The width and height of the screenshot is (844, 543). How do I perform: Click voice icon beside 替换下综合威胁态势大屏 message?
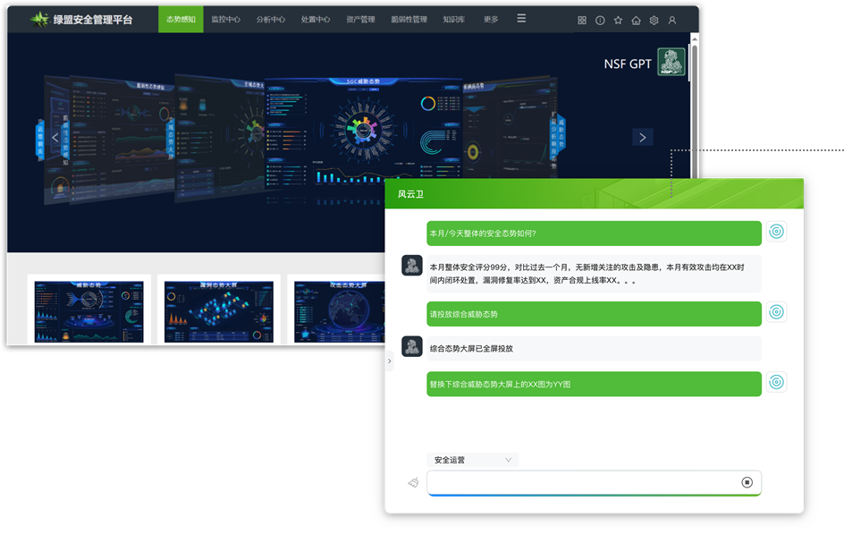(x=776, y=382)
